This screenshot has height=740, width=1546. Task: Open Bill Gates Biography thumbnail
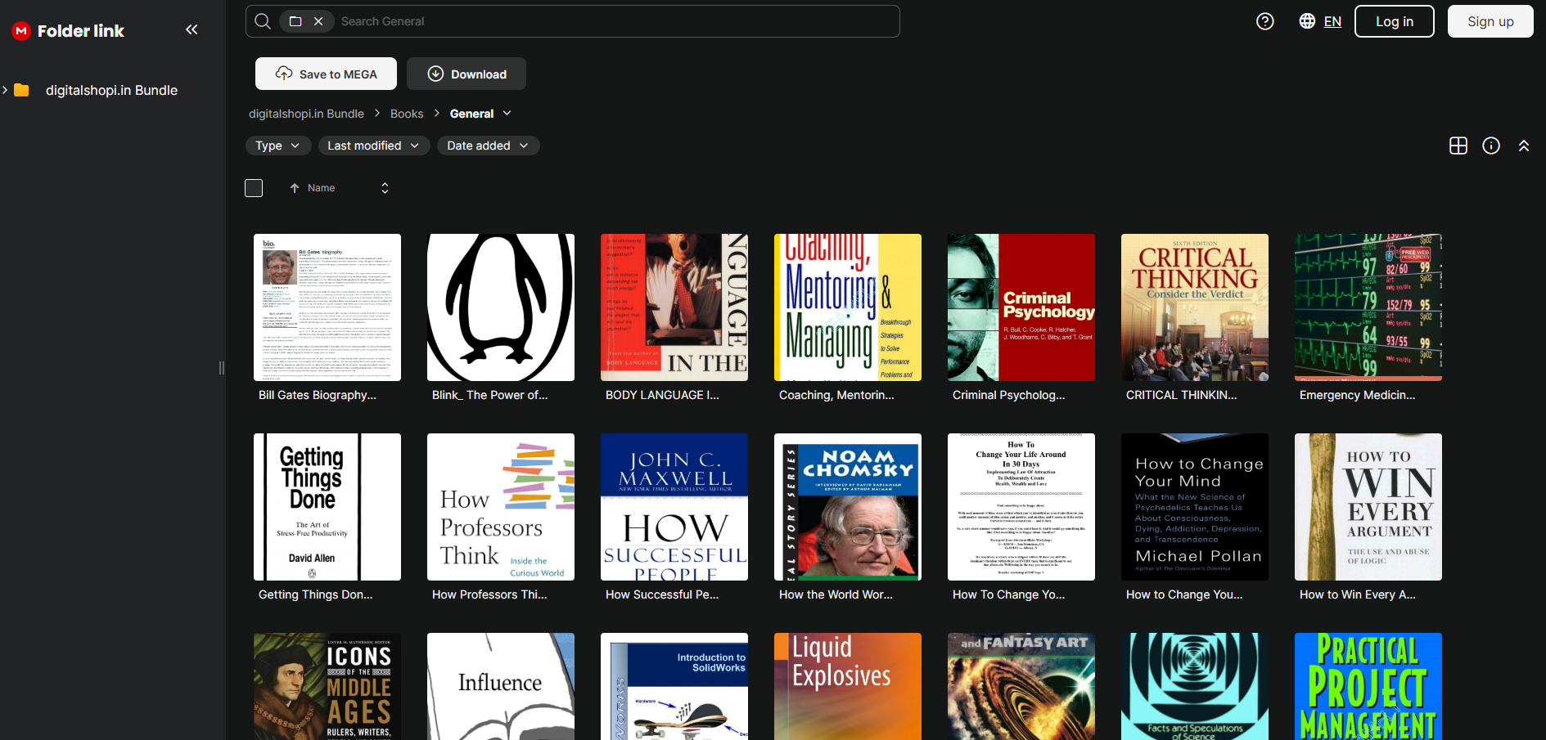click(x=327, y=307)
